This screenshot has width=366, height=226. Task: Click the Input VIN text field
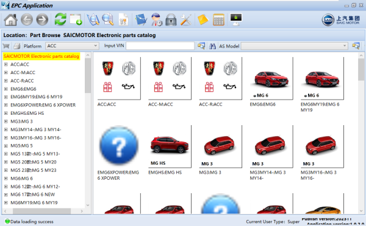[x=160, y=46]
